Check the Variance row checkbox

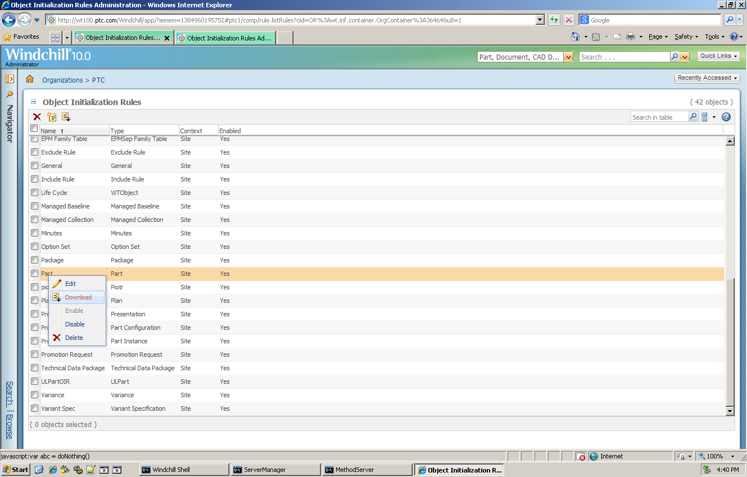tap(34, 395)
